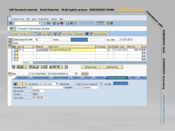The height and width of the screenshot is (131, 175).
Task: Switch to the Texts tab
Action: coord(133,78)
